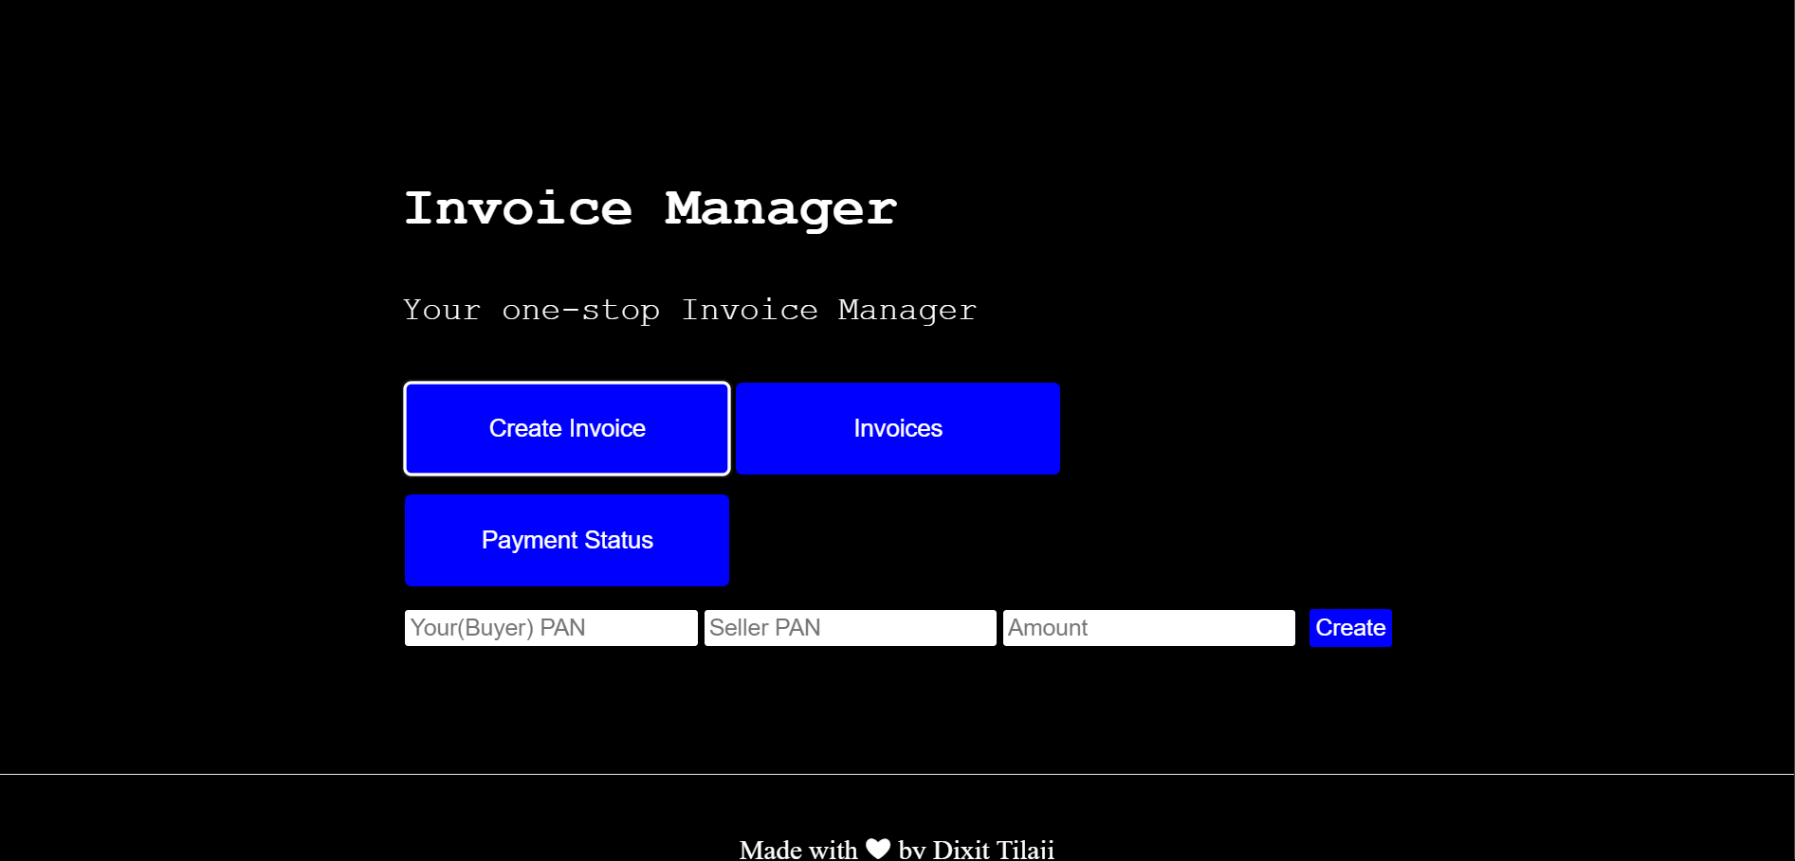Open the Create Invoice section
The height and width of the screenshot is (861, 1795).
tap(567, 429)
